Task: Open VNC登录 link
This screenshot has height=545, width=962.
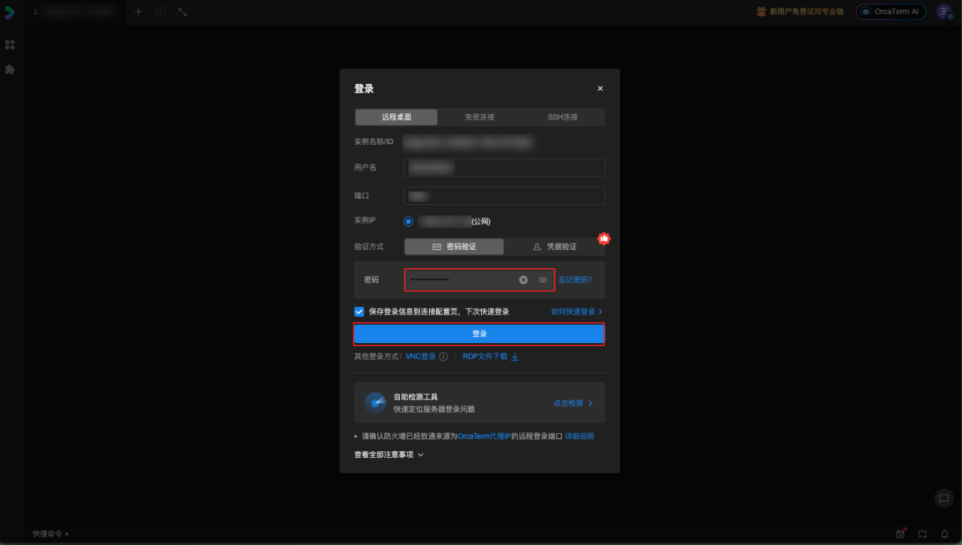Action: (421, 357)
